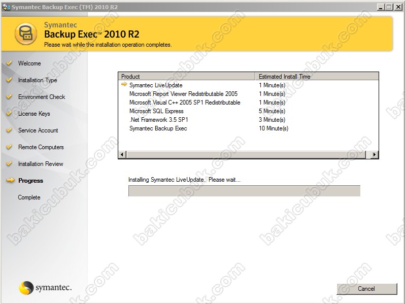405x304 pixels.
Task: Click the 10 Minute(s) install time value
Action: (274, 128)
